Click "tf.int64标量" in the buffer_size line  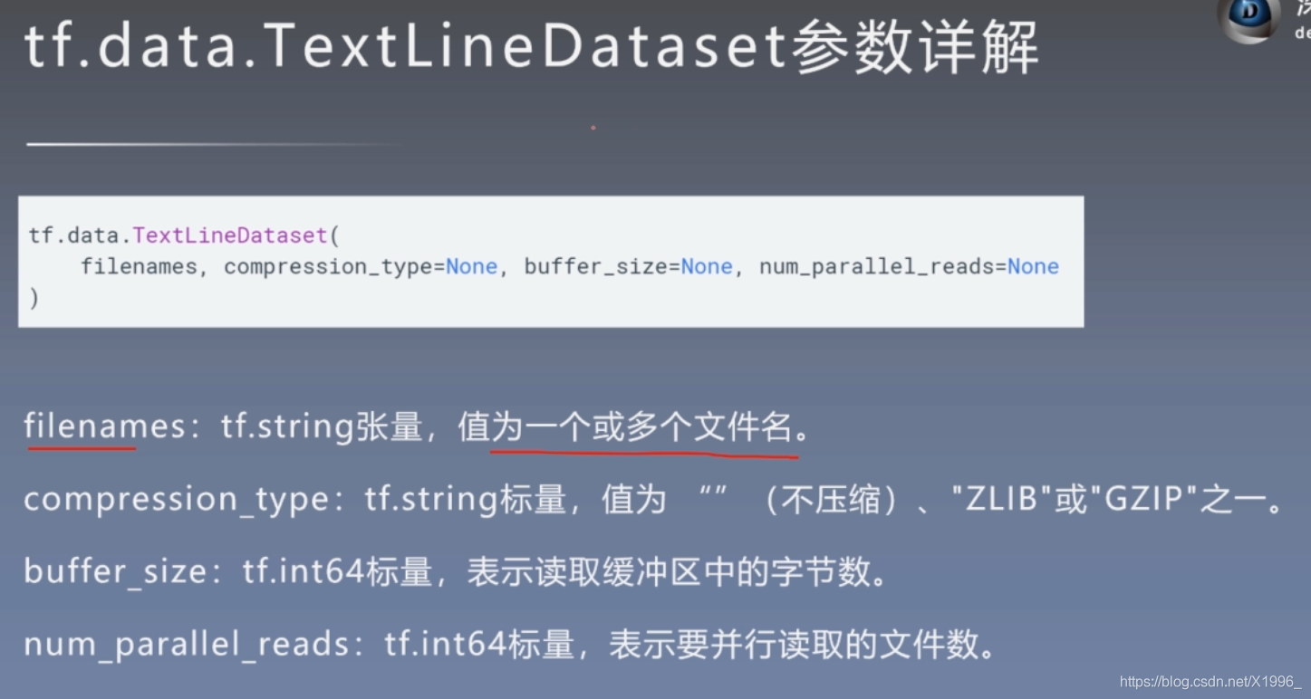(336, 572)
